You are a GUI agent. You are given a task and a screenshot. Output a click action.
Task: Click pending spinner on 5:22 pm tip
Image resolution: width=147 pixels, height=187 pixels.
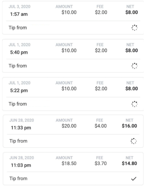pyautogui.click(x=134, y=104)
